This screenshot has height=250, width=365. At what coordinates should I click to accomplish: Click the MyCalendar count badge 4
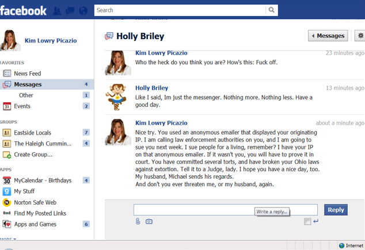click(x=86, y=180)
